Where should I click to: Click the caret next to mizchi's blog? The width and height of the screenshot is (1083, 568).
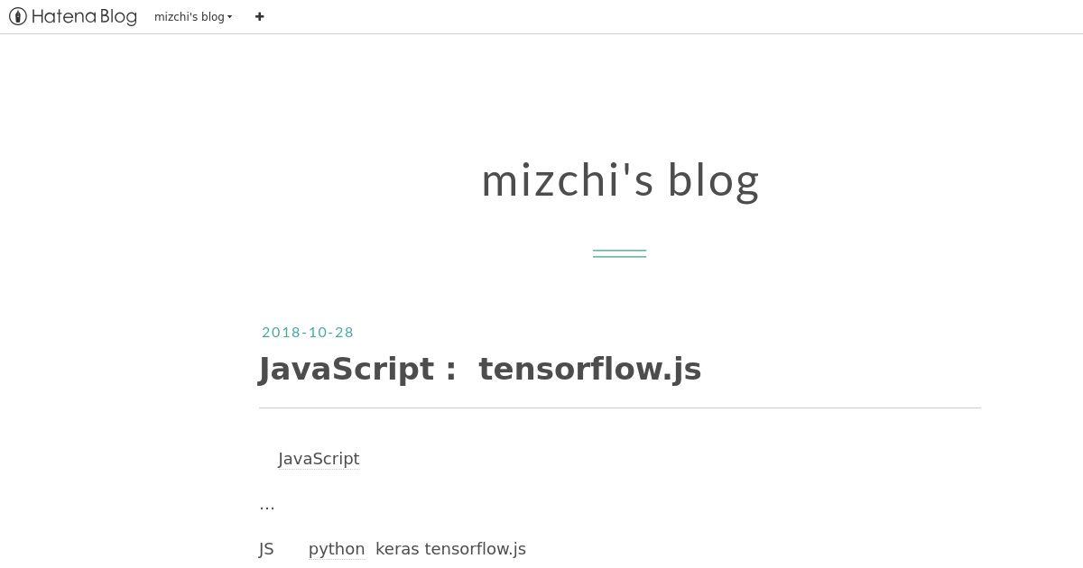(x=230, y=17)
